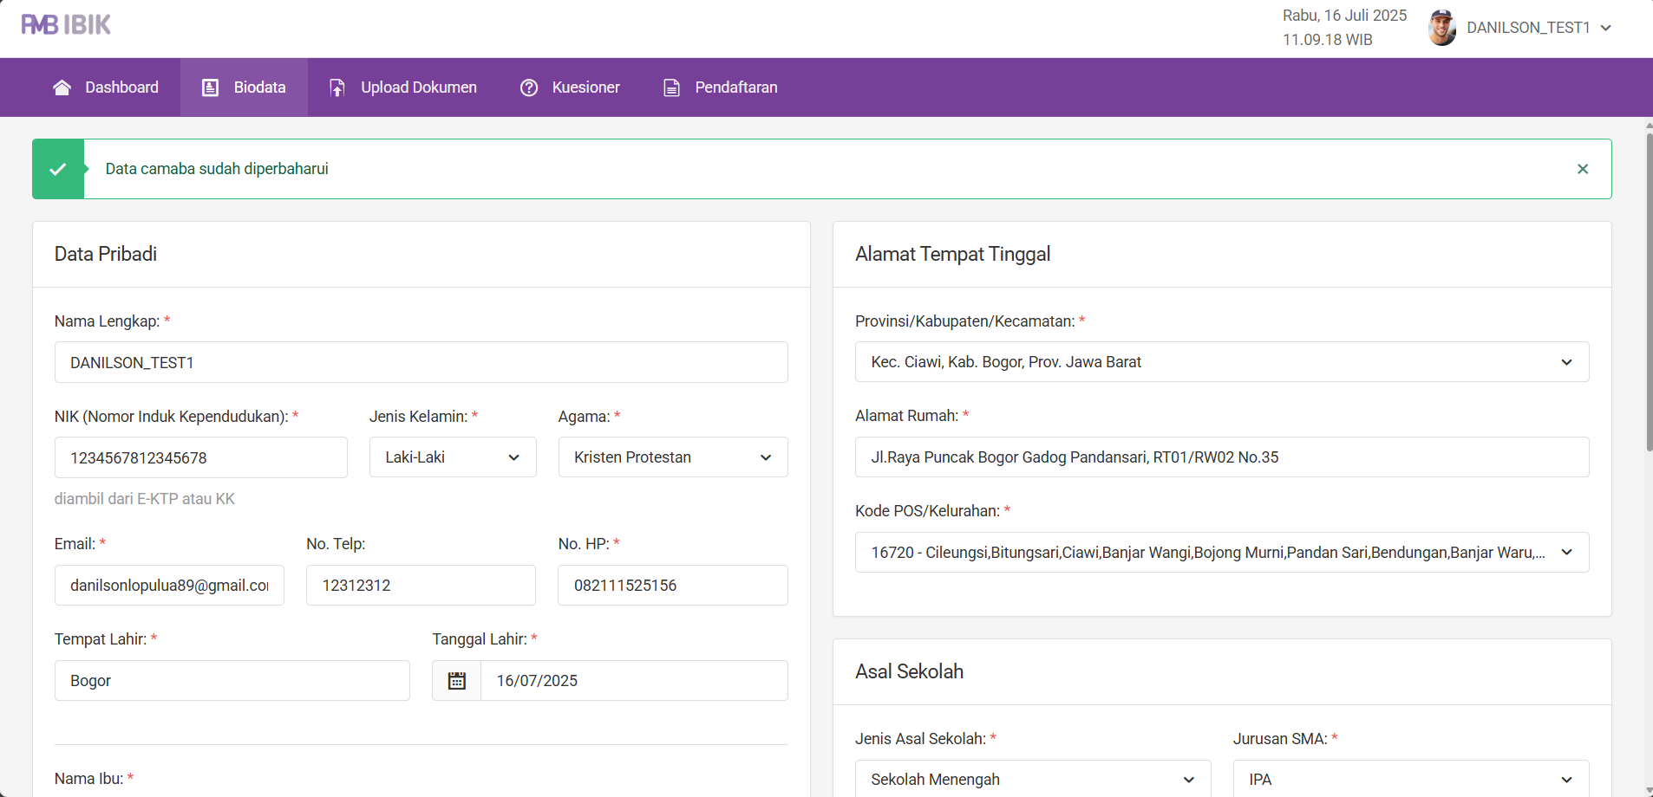Click the Upload Dokumen file icon
Viewport: 1653px width, 797px height.
(337, 87)
